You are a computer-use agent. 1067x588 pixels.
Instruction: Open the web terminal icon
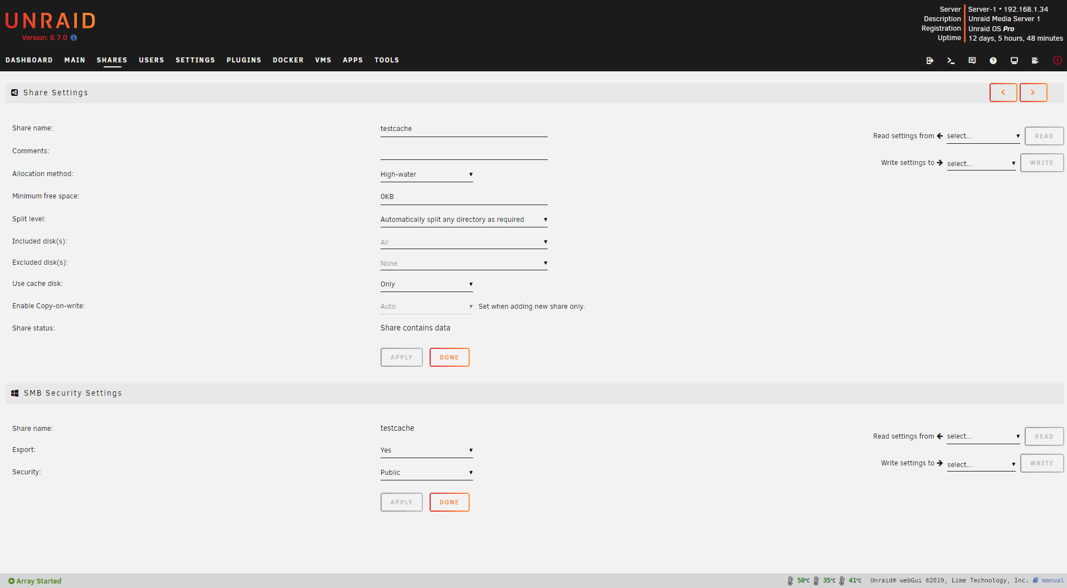click(x=951, y=60)
